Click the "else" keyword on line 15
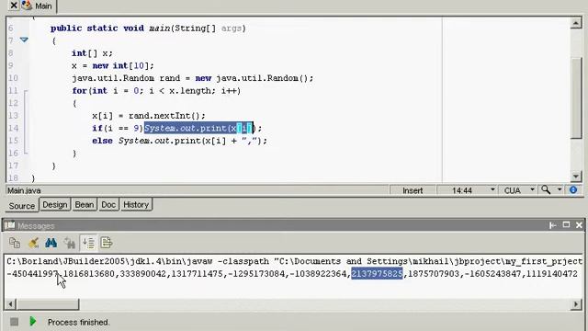Viewport: 588px width, 331px height. pos(102,141)
